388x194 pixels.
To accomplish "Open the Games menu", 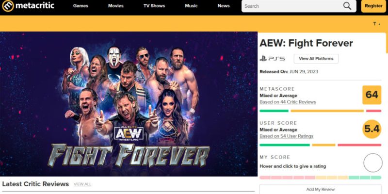I will (81, 6).
